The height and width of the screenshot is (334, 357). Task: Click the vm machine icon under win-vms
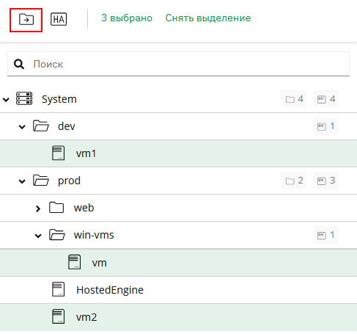click(75, 262)
